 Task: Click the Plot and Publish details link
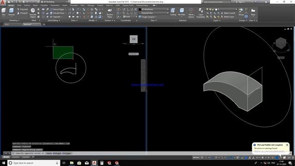click(x=269, y=151)
